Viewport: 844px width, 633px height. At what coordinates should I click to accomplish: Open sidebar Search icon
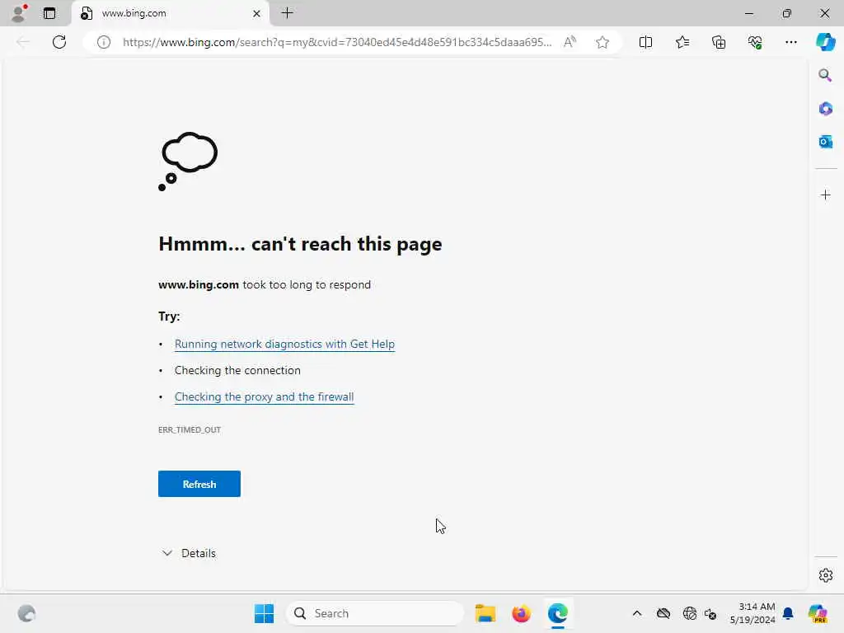[825, 75]
